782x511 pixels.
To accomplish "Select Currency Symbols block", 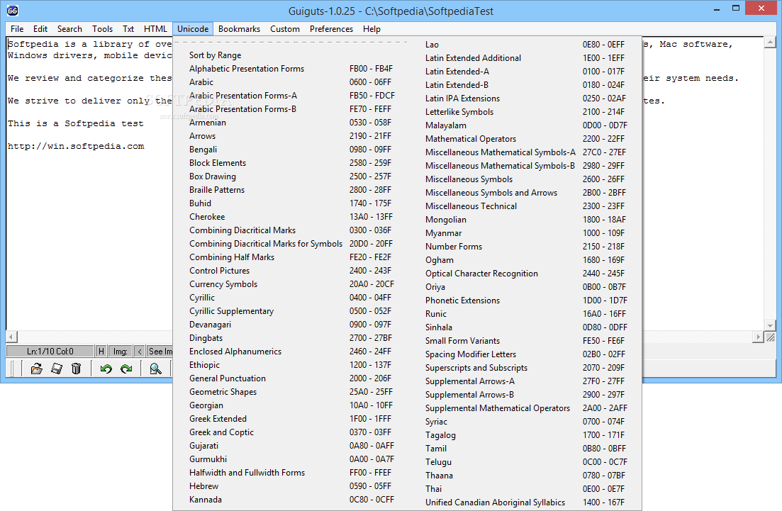I will coord(293,284).
